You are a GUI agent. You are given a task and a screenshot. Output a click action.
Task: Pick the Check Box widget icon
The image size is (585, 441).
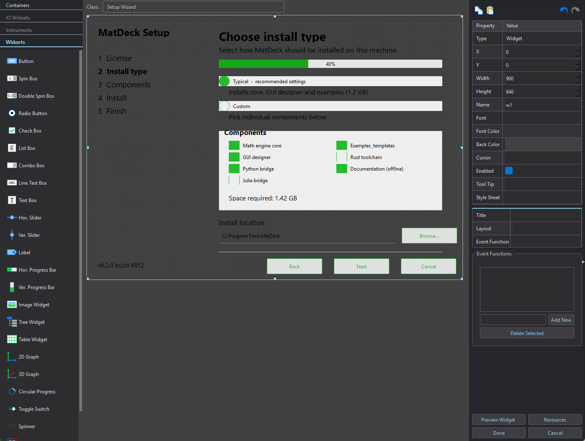tap(12, 130)
